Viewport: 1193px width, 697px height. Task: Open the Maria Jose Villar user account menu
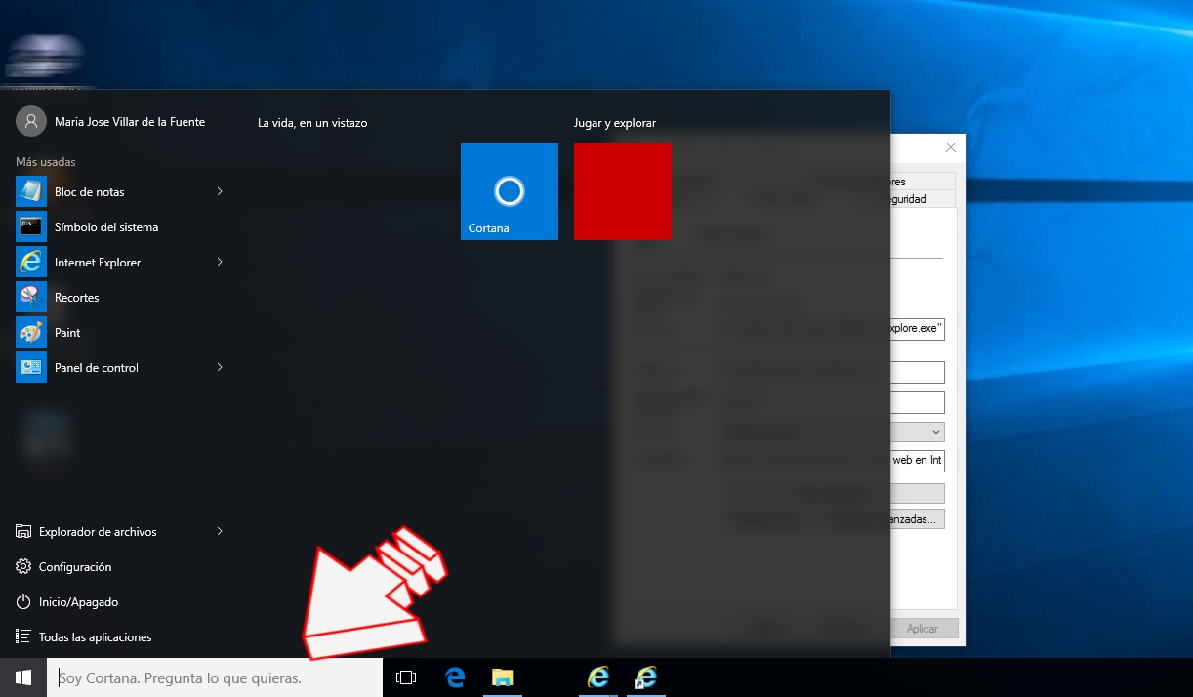(111, 122)
